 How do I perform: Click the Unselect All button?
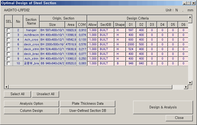click(45, 94)
